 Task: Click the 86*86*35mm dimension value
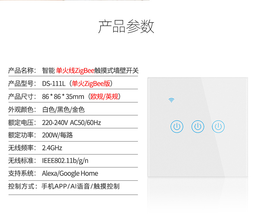point(63,97)
